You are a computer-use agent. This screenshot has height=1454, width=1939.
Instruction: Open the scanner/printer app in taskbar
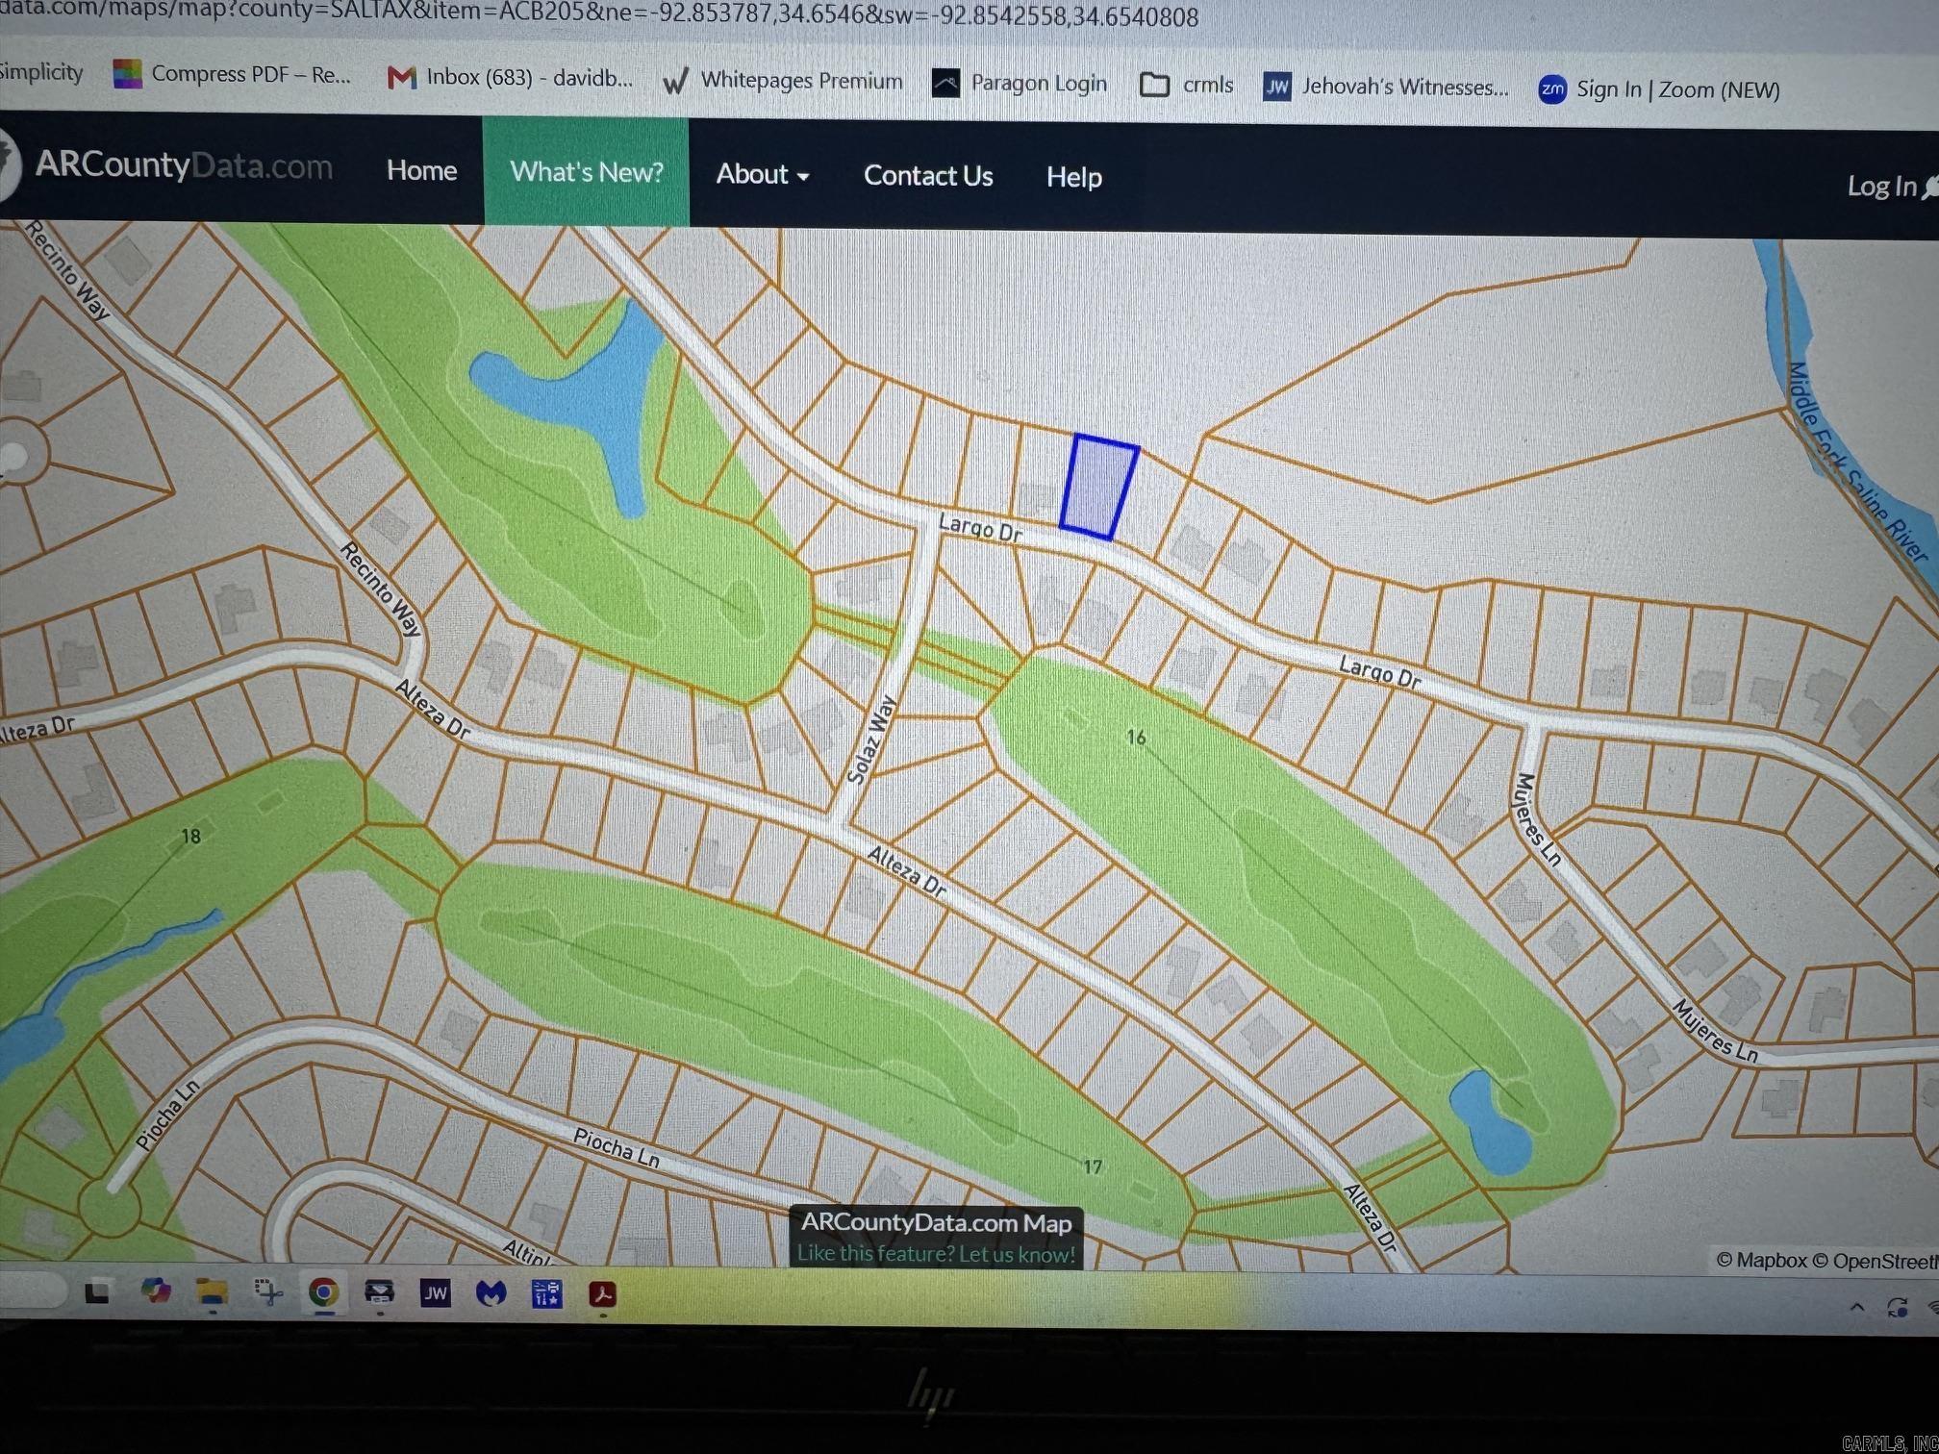[379, 1293]
